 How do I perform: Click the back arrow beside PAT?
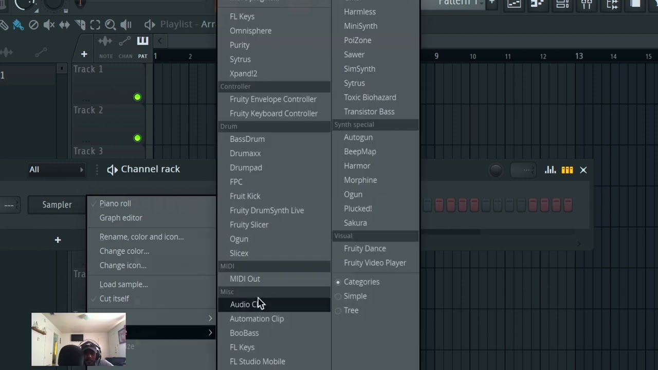point(159,41)
